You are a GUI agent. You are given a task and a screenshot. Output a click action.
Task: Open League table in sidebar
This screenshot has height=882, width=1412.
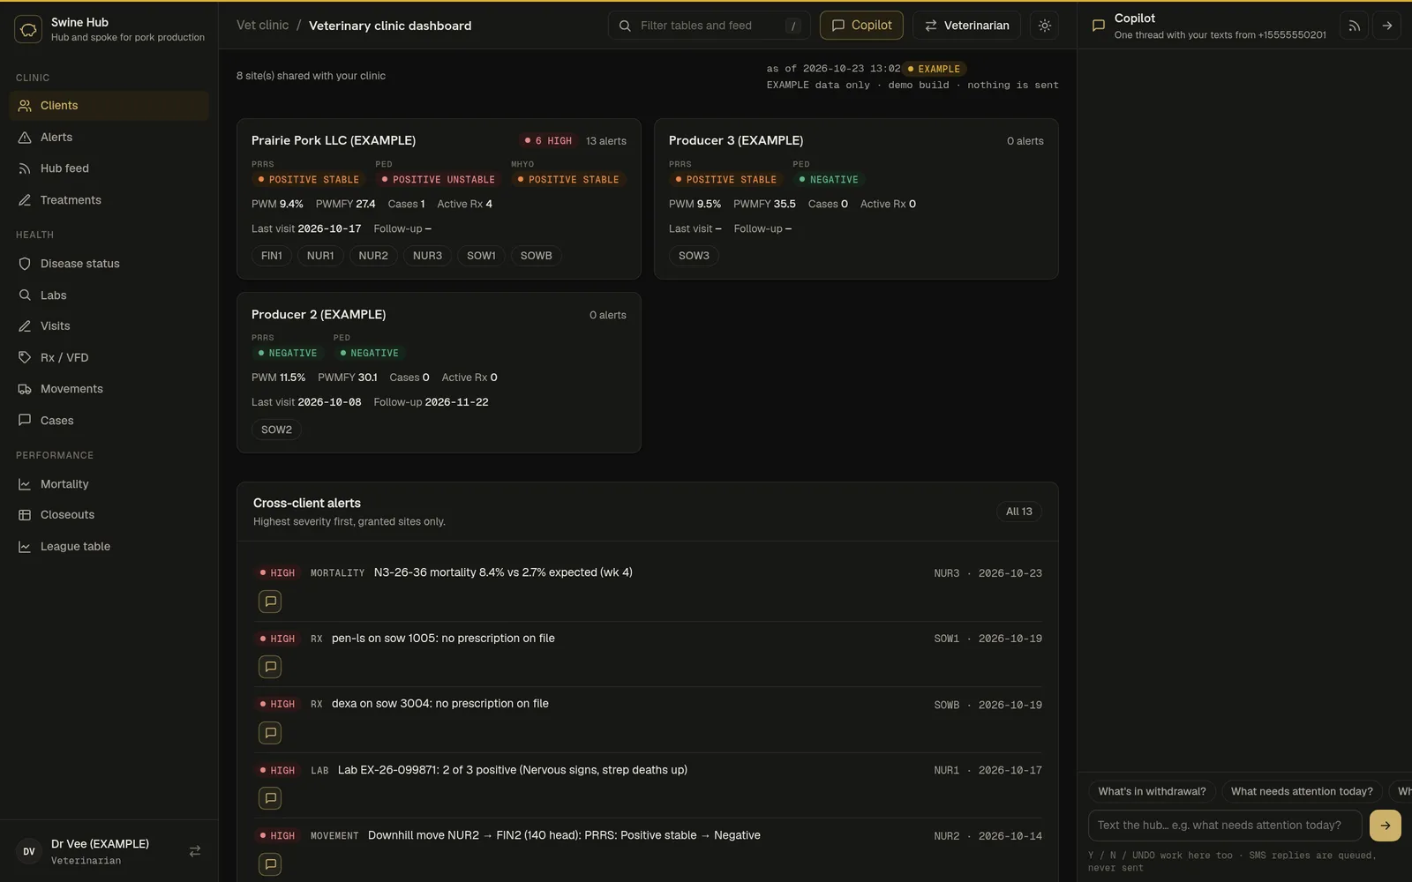(x=109, y=547)
